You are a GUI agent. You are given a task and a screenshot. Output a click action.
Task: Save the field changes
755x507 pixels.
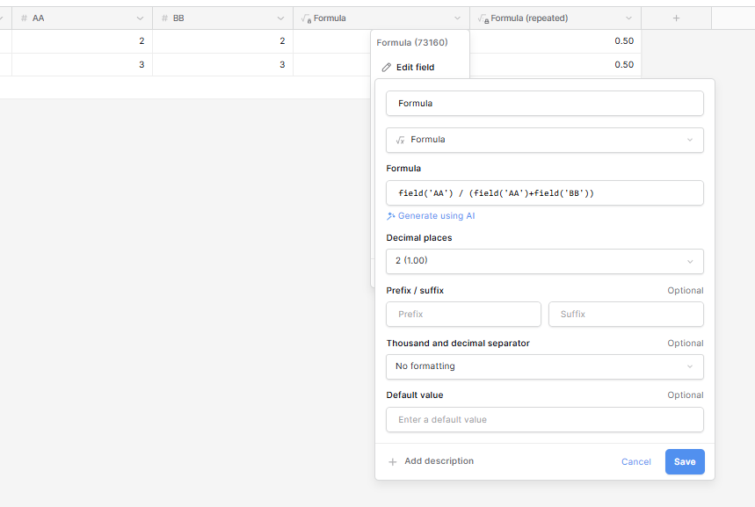click(x=685, y=461)
